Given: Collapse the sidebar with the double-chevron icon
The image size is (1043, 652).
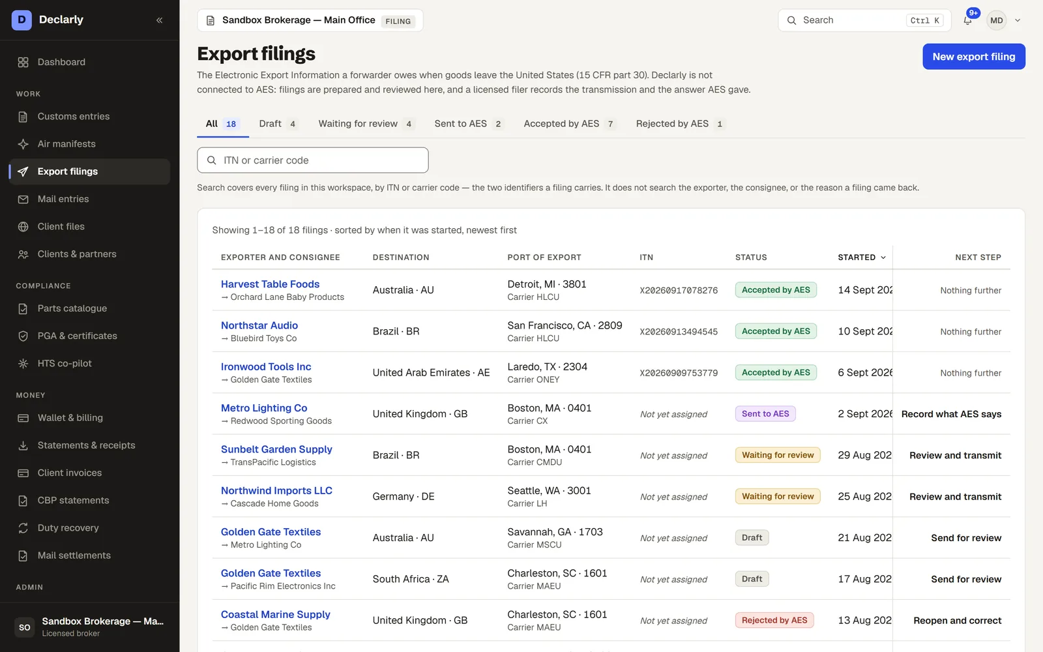Looking at the screenshot, I should tap(159, 20).
